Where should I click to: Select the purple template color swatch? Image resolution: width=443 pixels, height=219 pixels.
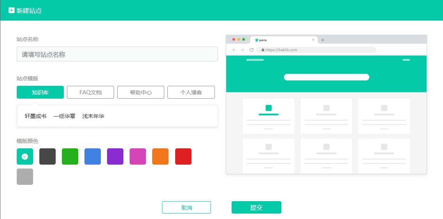tap(115, 156)
